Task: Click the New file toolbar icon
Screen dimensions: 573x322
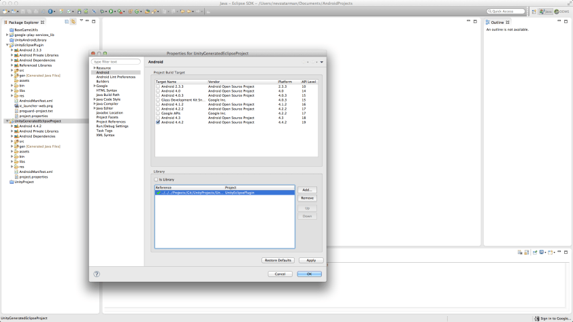Action: point(5,12)
